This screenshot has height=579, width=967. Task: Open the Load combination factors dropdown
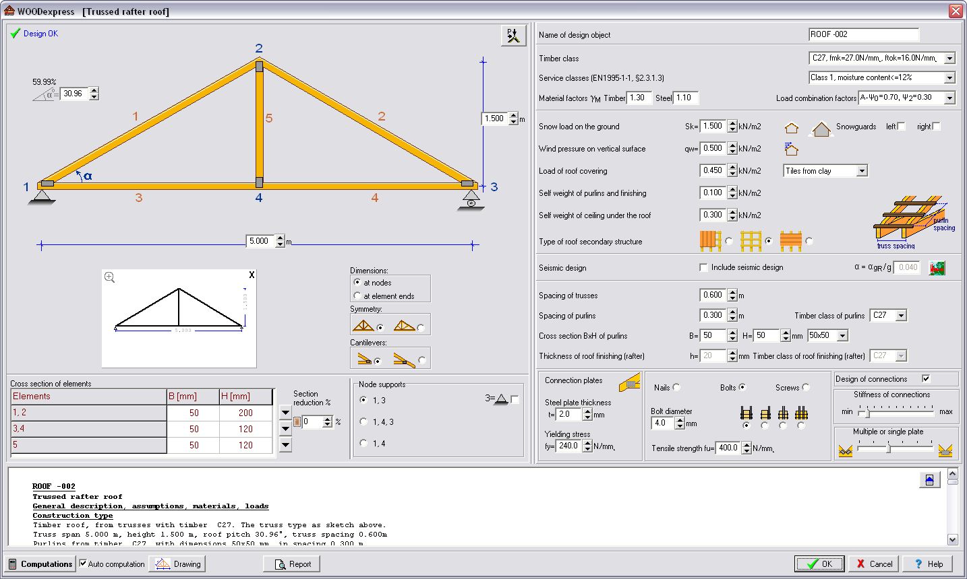click(x=949, y=98)
